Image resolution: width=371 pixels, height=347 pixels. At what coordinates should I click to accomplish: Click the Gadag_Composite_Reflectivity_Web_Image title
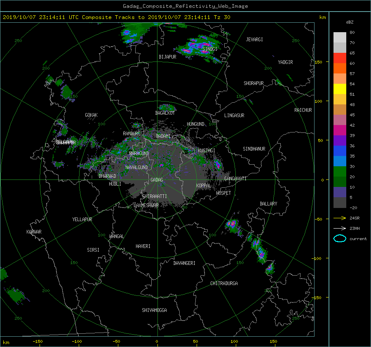pos(185,6)
